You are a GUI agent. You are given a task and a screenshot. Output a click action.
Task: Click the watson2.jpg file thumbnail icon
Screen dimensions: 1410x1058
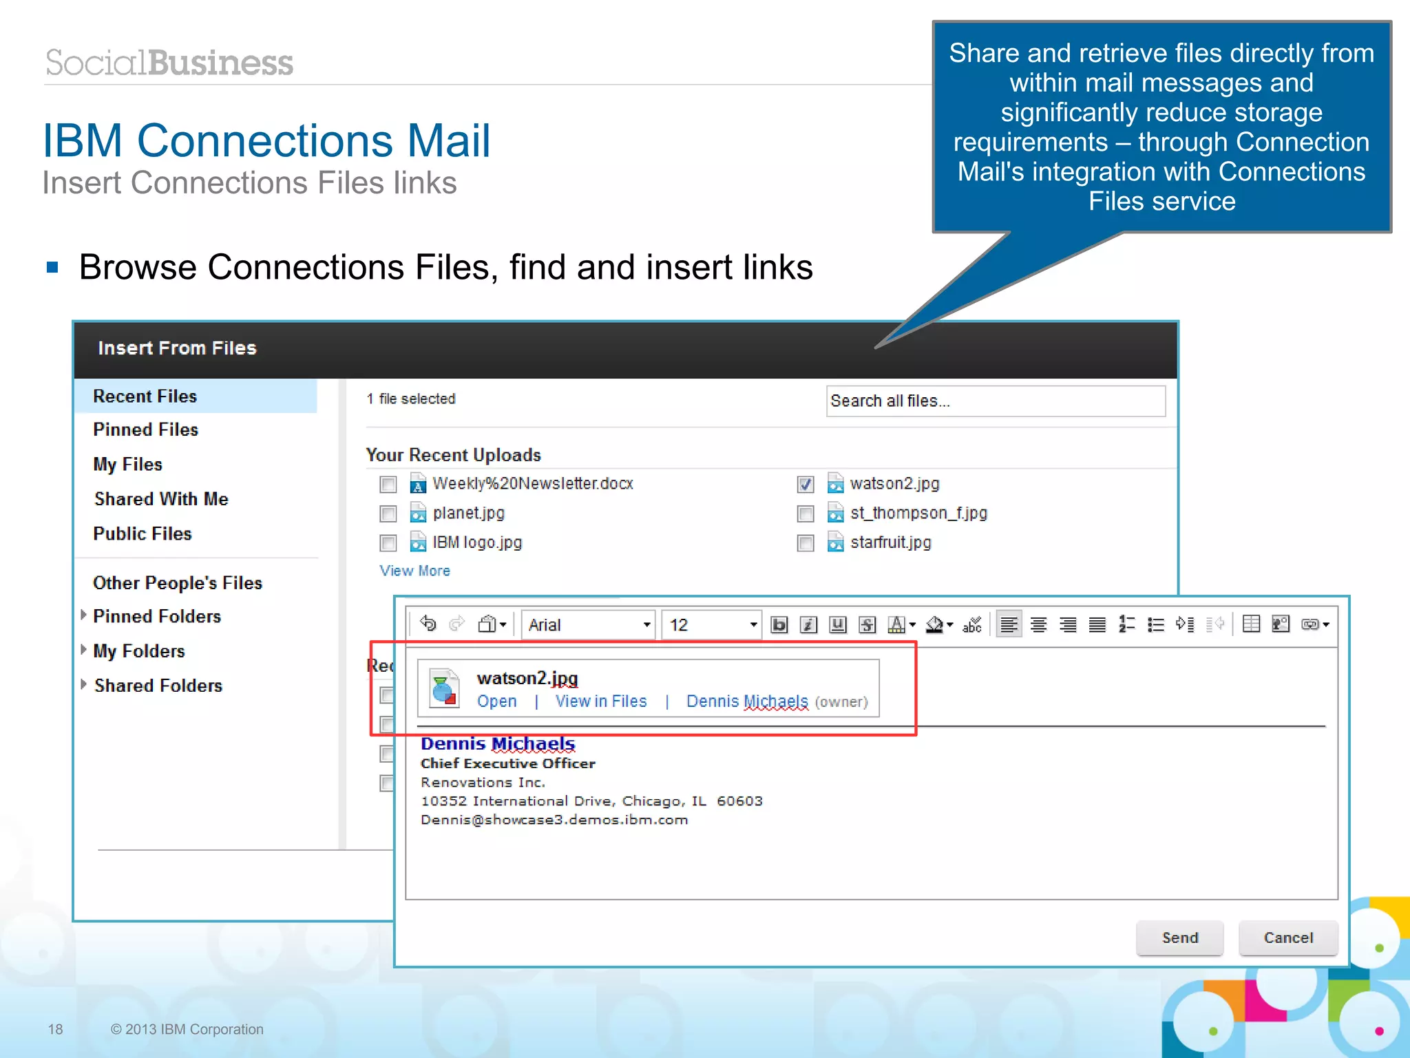click(x=444, y=688)
